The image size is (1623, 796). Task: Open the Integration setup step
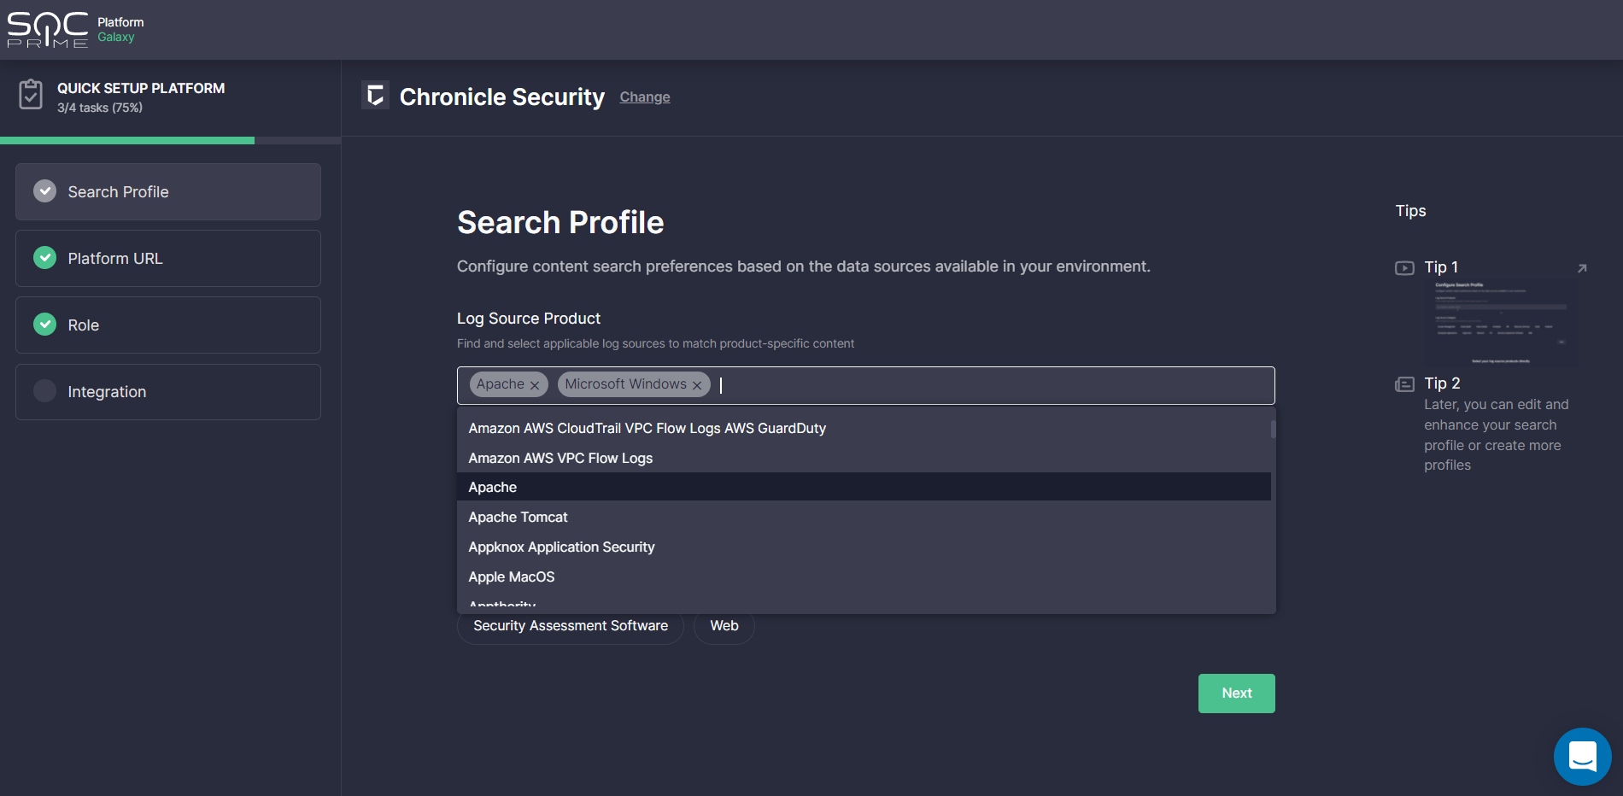click(168, 392)
